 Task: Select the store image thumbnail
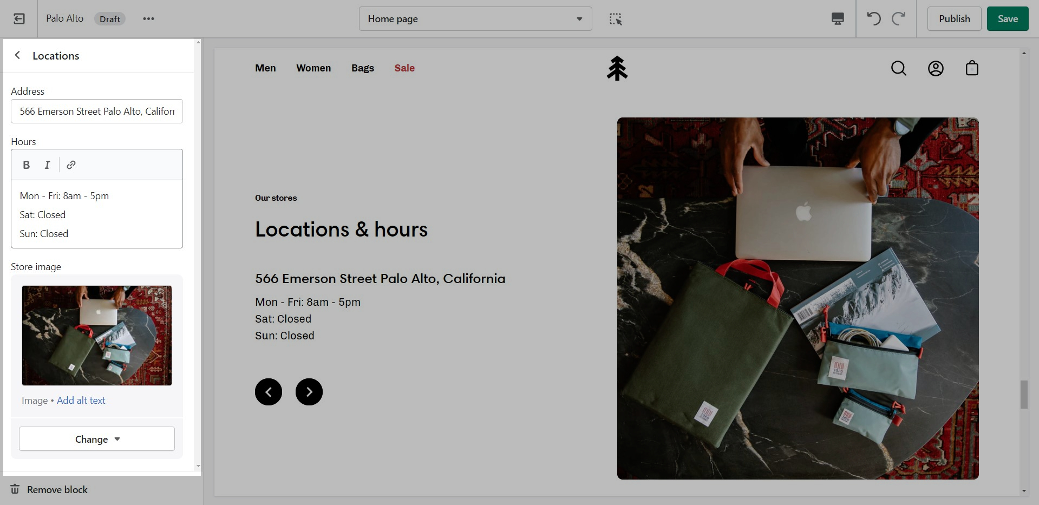(97, 336)
